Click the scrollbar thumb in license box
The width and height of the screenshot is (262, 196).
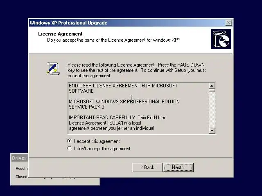[212, 91]
